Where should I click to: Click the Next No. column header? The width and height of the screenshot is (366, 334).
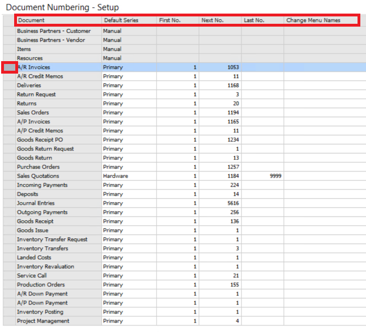(212, 20)
